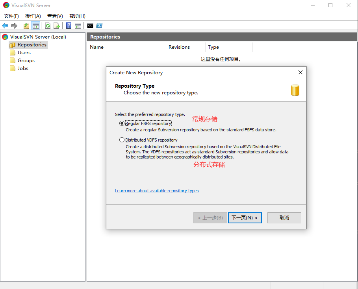
Task: Click the blue Back arrow toolbar icon
Action: [5, 26]
